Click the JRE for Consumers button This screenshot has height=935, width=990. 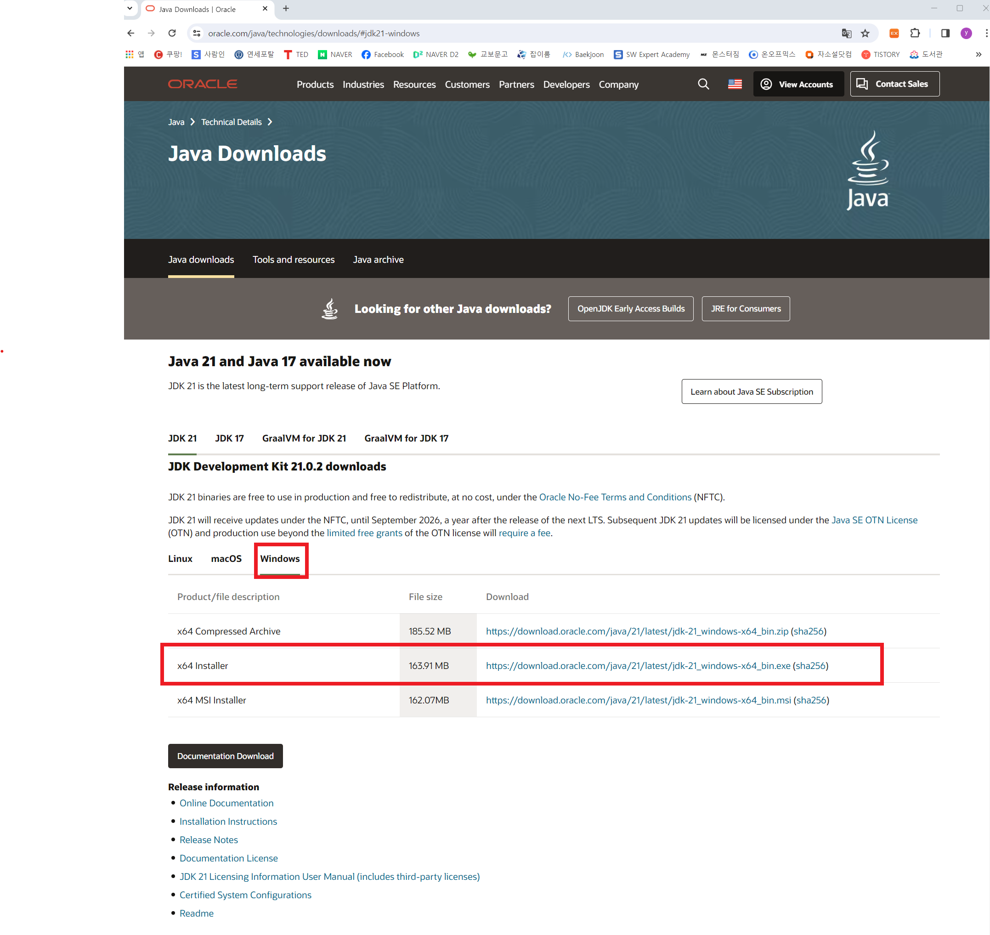click(x=745, y=309)
